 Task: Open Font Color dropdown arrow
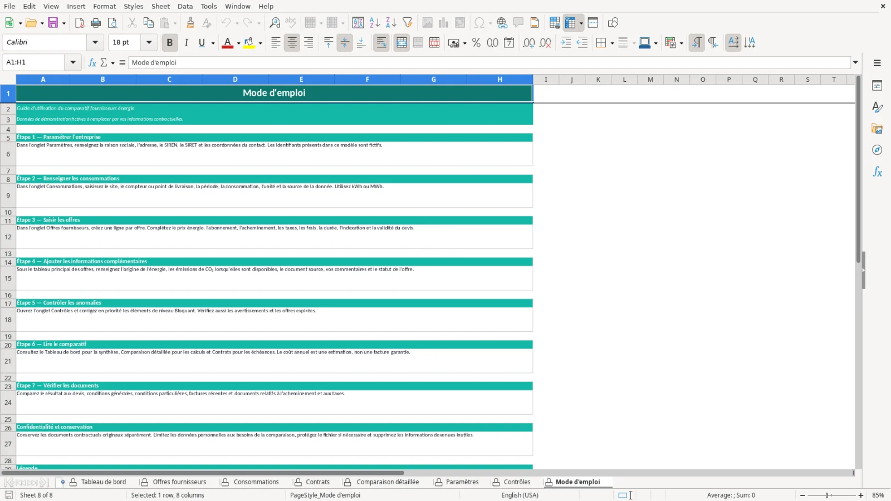[238, 43]
